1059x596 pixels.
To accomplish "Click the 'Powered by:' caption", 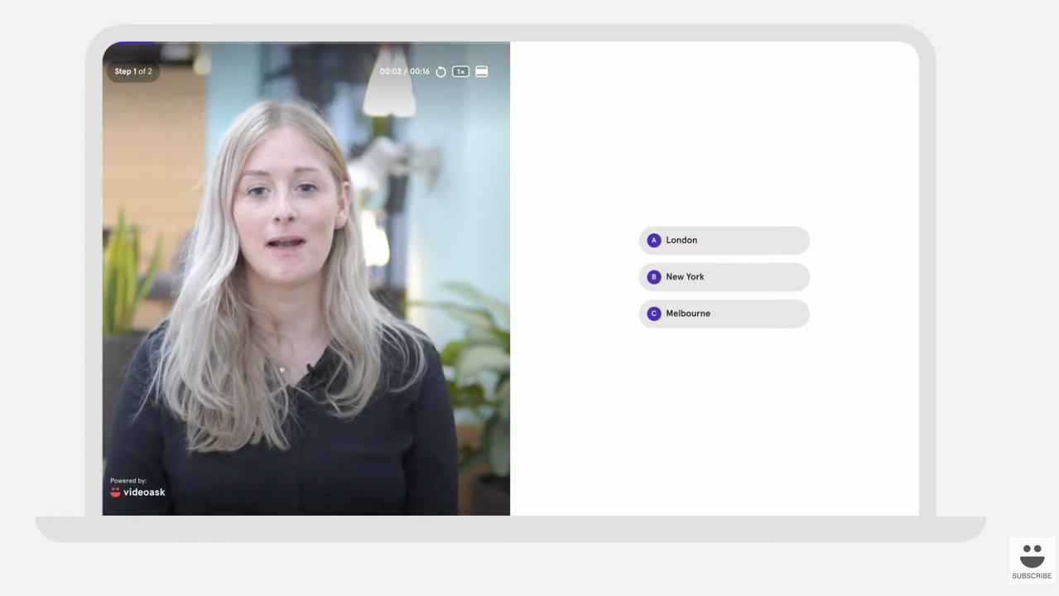I will point(128,480).
